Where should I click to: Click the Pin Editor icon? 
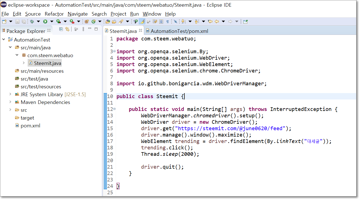246,21
